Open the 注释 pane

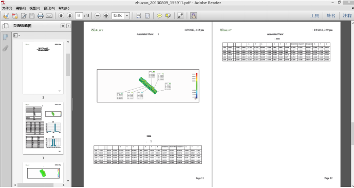(x=347, y=16)
